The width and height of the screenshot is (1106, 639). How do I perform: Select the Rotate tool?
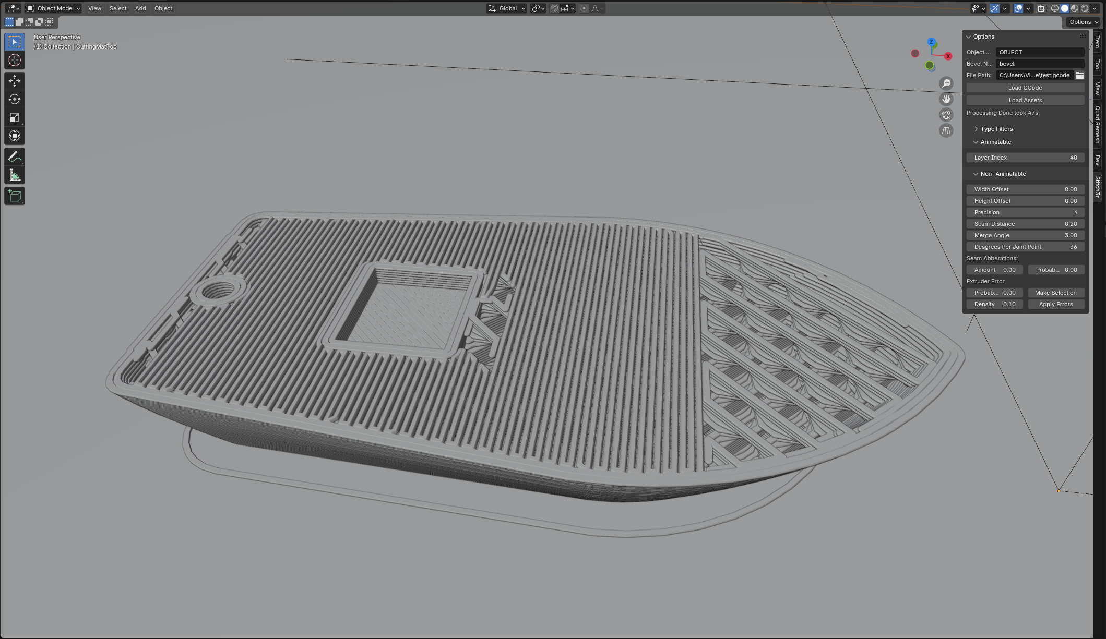14,99
